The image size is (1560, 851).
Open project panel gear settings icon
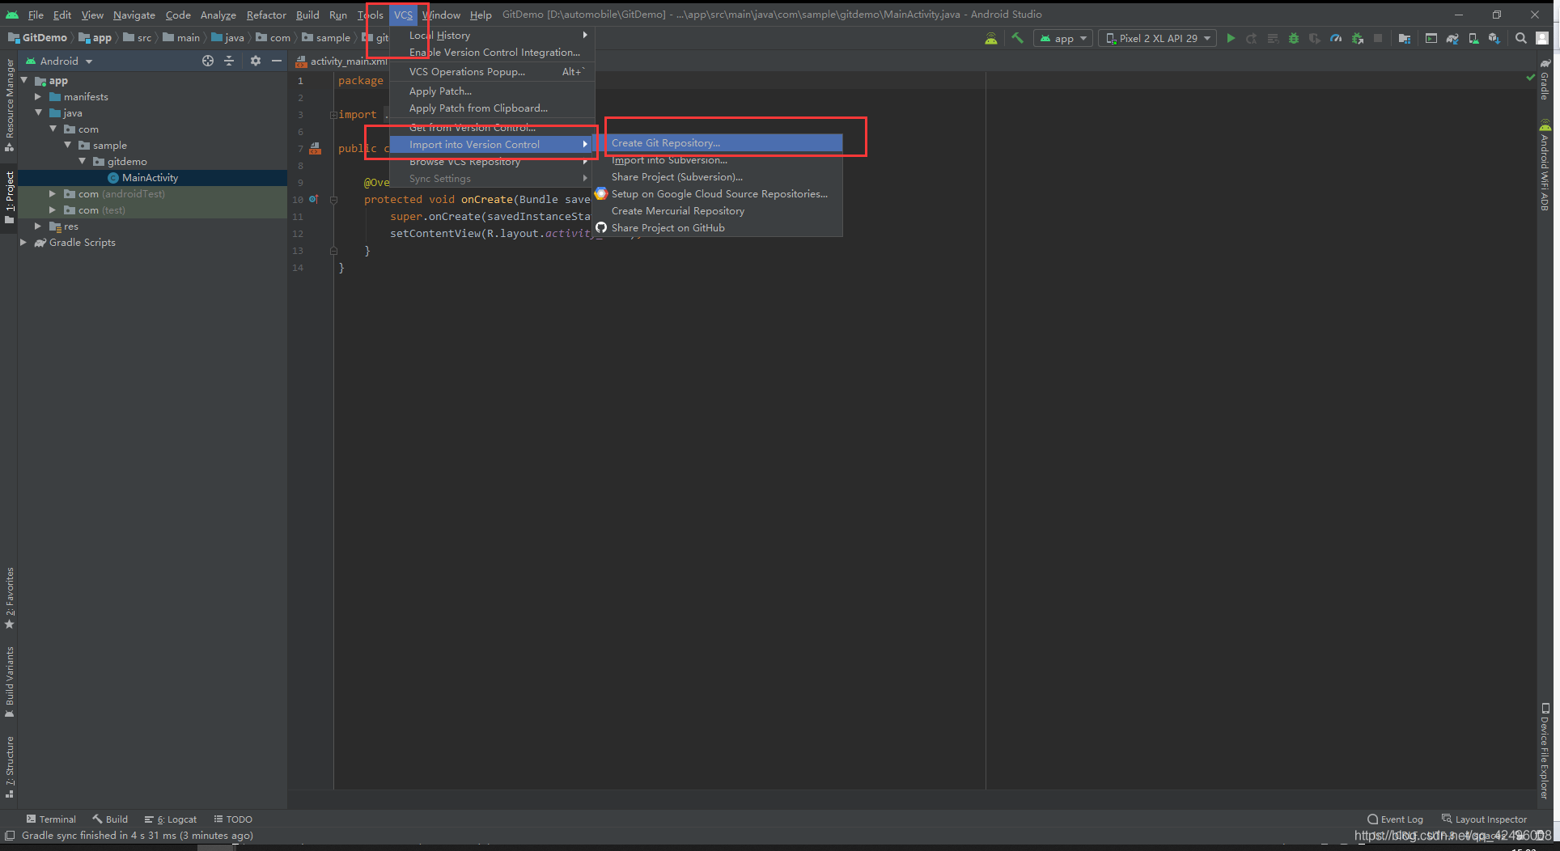coord(256,61)
